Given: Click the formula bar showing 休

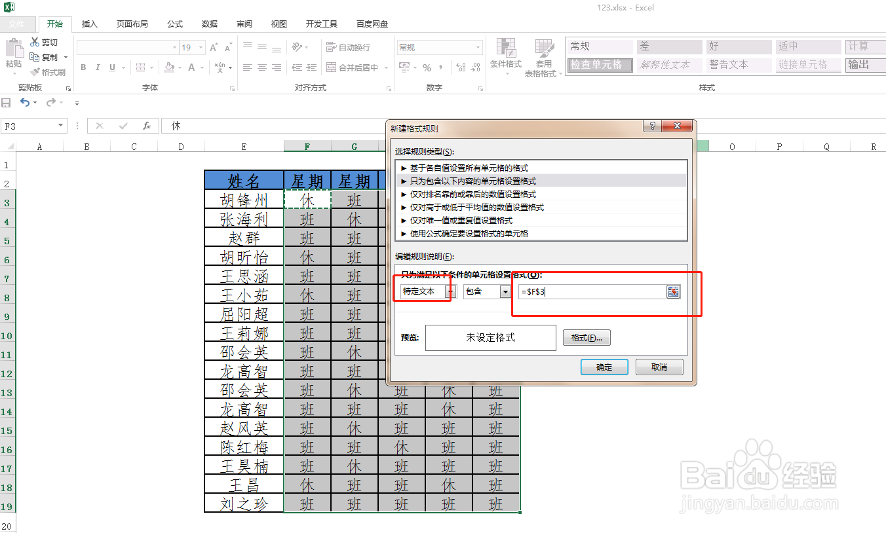Looking at the screenshot, I should tap(524, 126).
